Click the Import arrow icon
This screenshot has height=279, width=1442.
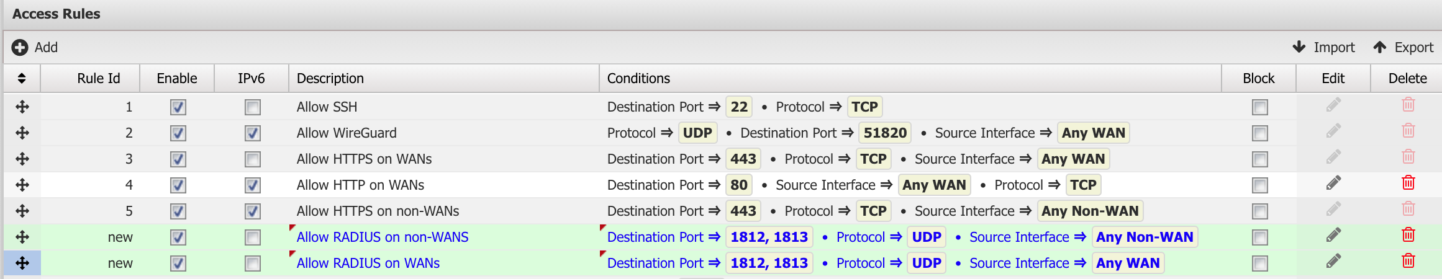tap(1299, 47)
